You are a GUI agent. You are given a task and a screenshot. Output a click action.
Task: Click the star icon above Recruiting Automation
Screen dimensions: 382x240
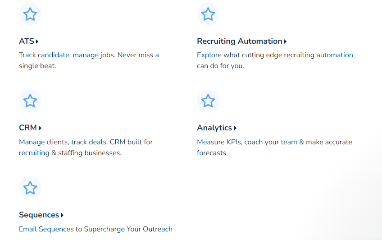208,14
